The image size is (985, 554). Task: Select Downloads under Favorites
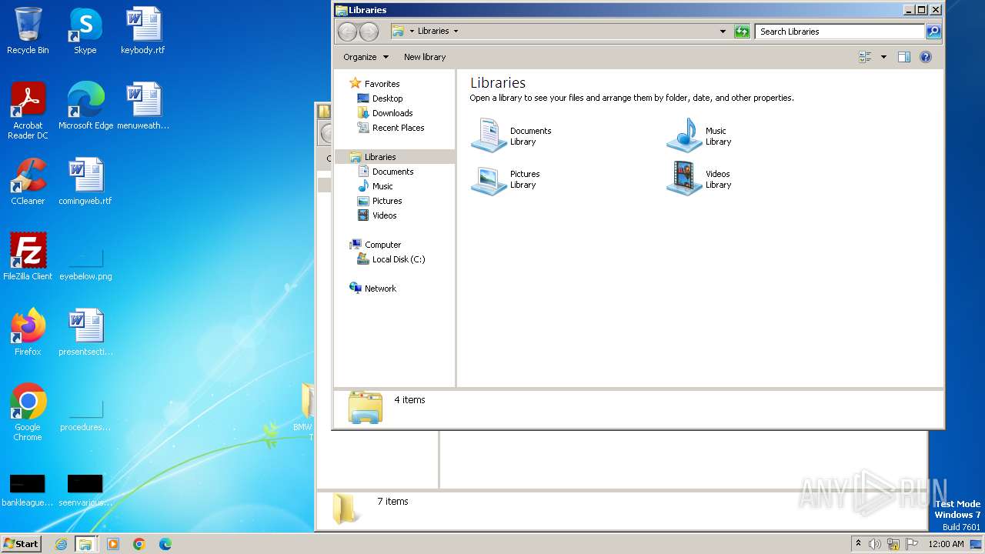point(385,113)
